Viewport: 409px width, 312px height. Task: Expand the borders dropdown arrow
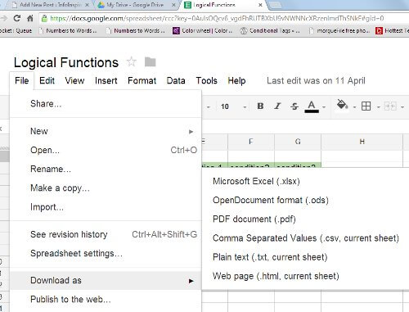tap(379, 107)
